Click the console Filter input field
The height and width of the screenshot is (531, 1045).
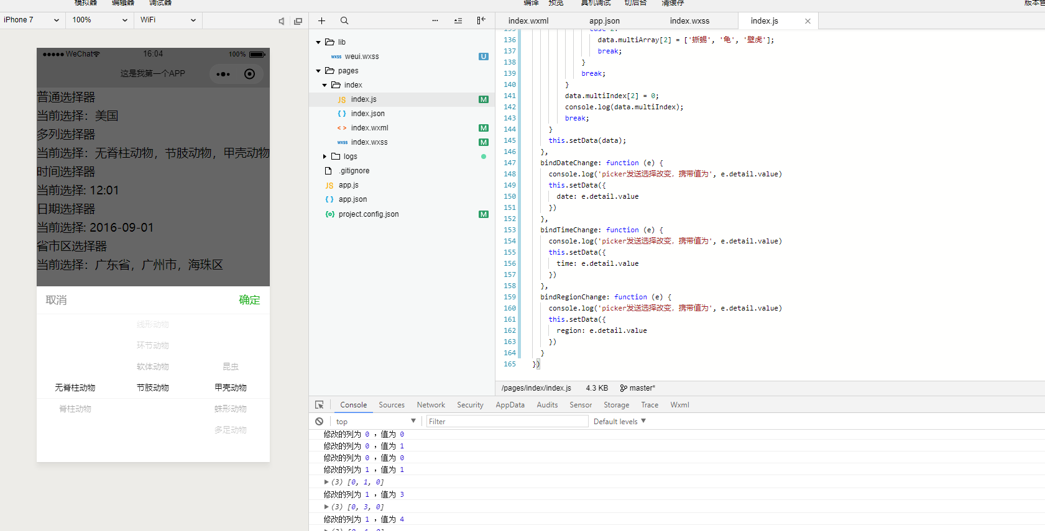[507, 421]
